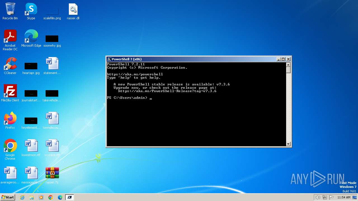Click the Action Center flag icon
This screenshot has width=358, height=201.
tap(331, 197)
